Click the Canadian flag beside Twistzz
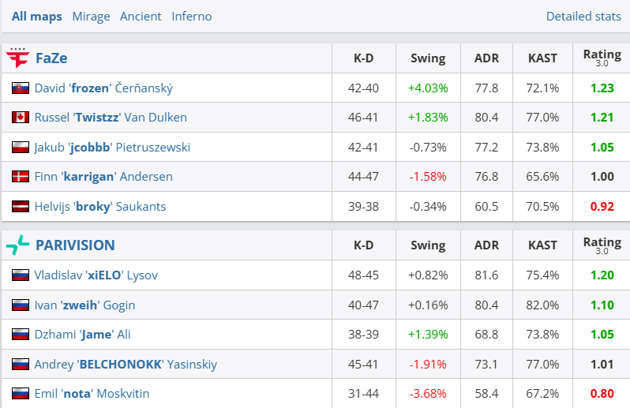Viewport: 630px width, 408px height. [x=21, y=118]
